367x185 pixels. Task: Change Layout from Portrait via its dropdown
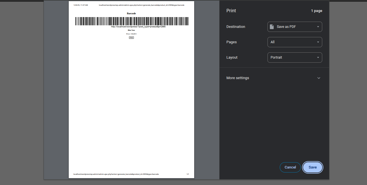[295, 57]
